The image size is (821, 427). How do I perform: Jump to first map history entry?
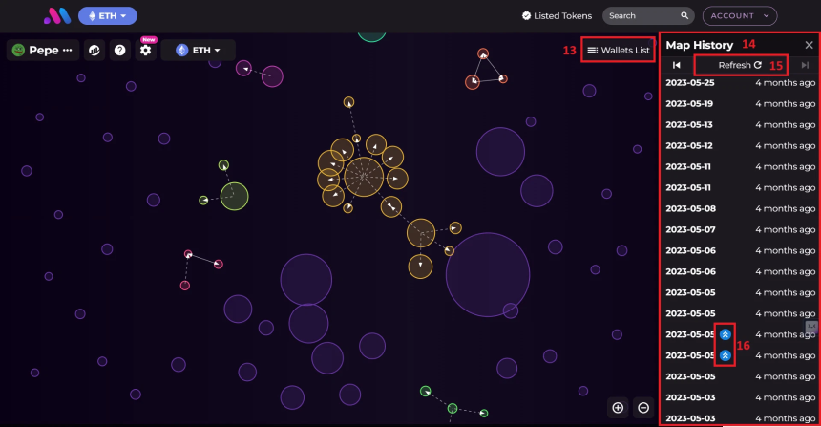[x=677, y=65]
